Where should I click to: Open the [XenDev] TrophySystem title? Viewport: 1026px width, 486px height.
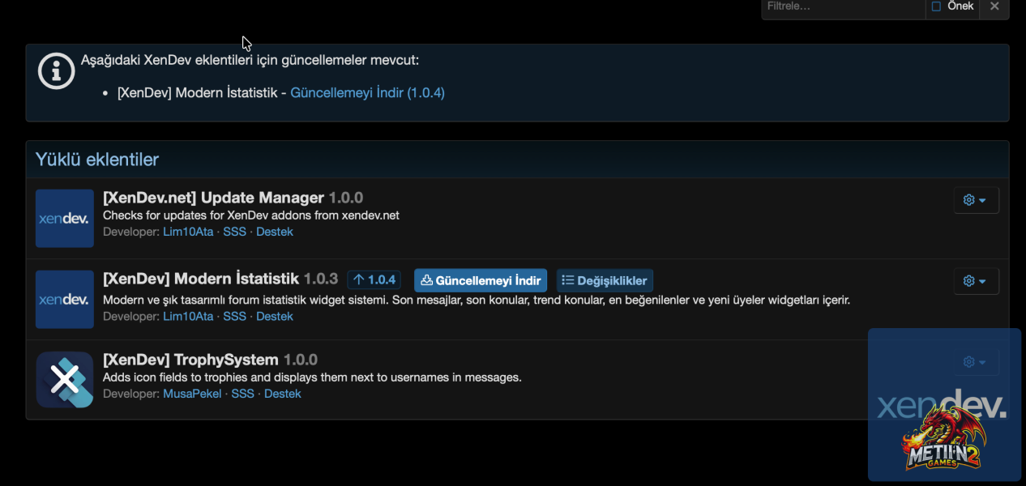(x=190, y=360)
